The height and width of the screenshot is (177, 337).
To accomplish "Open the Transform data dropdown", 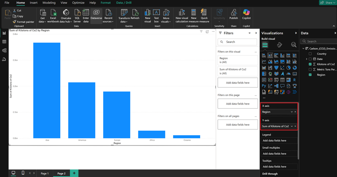I will (x=124, y=16).
